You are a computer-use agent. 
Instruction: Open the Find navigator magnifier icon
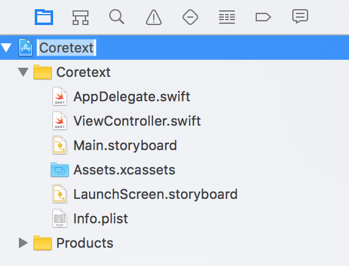[117, 17]
